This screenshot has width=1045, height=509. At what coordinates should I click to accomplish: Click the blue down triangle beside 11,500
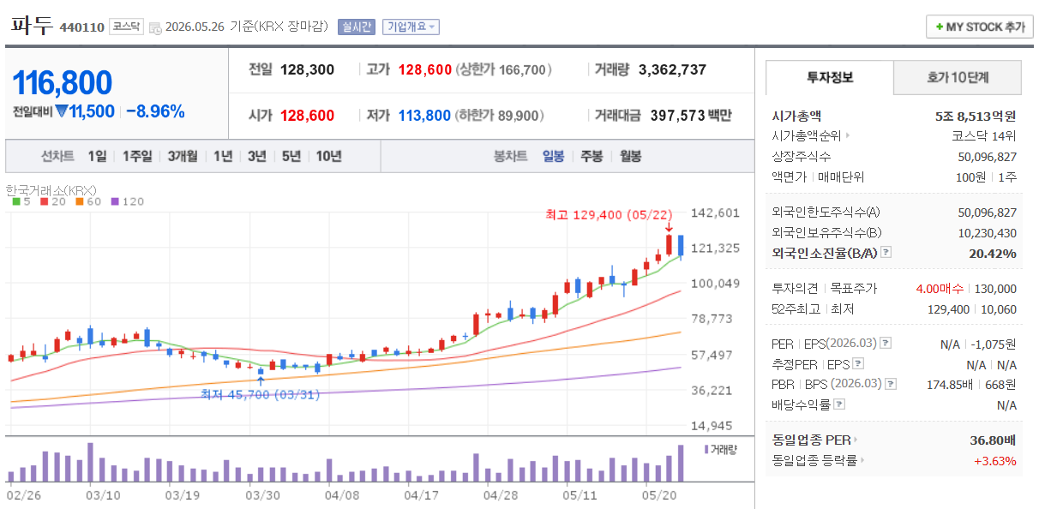point(61,111)
